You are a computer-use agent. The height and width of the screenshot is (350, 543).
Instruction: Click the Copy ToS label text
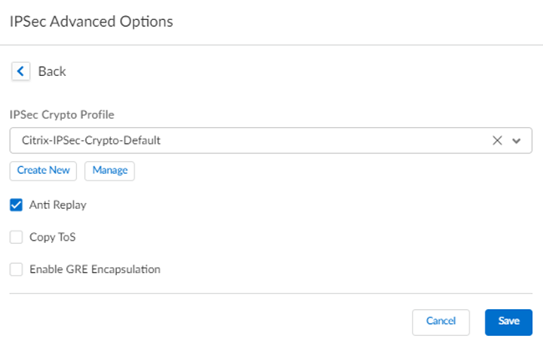pos(53,237)
